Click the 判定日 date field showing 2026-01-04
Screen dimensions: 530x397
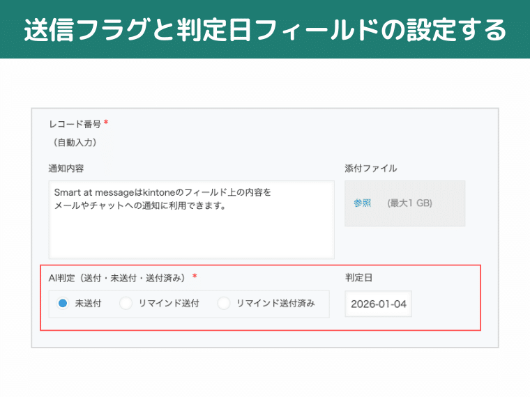pyautogui.click(x=379, y=304)
